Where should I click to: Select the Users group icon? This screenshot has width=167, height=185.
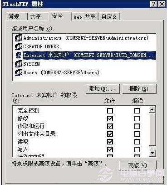point(19,72)
